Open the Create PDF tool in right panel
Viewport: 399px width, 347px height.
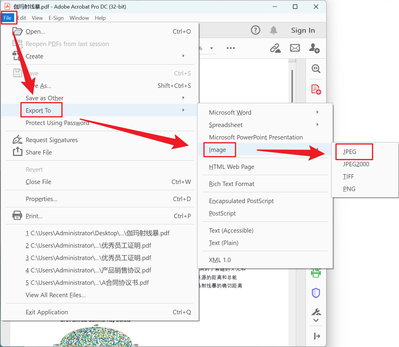click(316, 89)
